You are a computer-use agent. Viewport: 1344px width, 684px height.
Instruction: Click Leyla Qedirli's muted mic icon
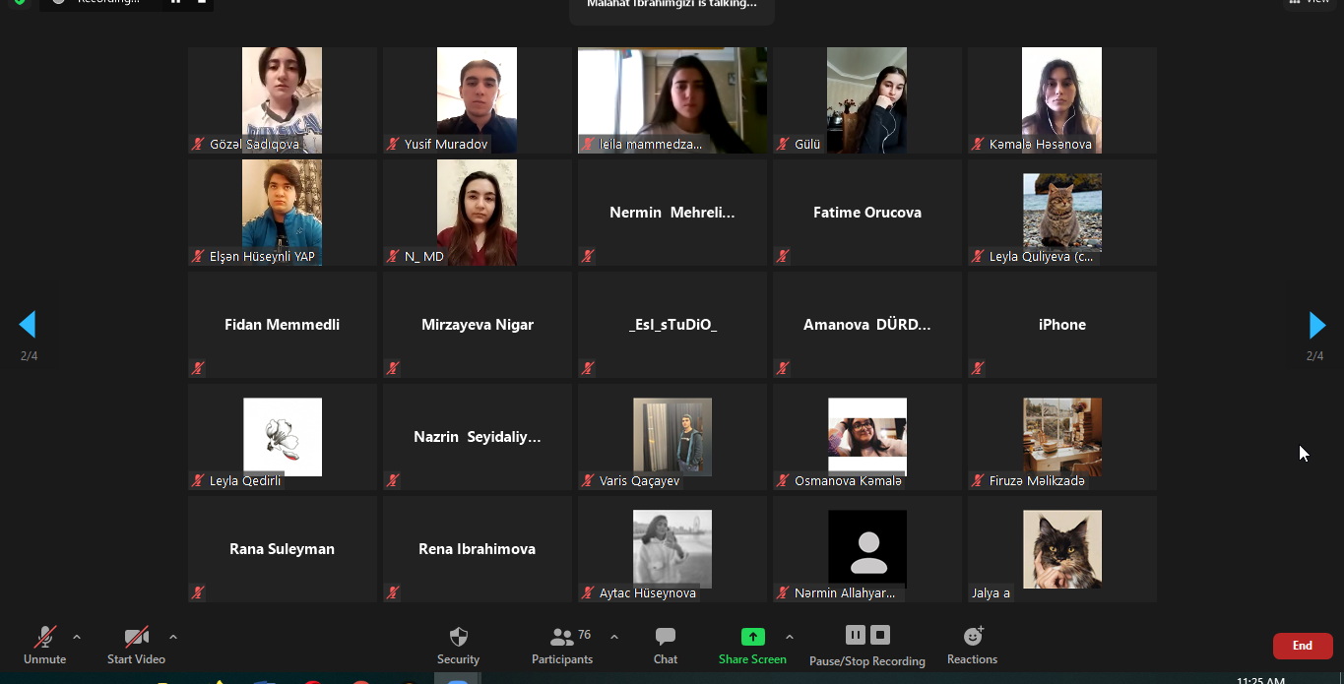(198, 480)
